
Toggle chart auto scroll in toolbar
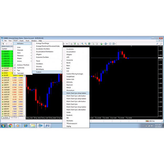[93, 44]
